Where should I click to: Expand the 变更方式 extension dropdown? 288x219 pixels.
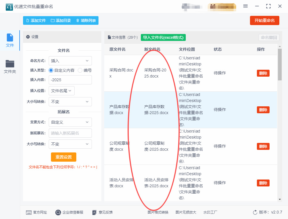70,122
